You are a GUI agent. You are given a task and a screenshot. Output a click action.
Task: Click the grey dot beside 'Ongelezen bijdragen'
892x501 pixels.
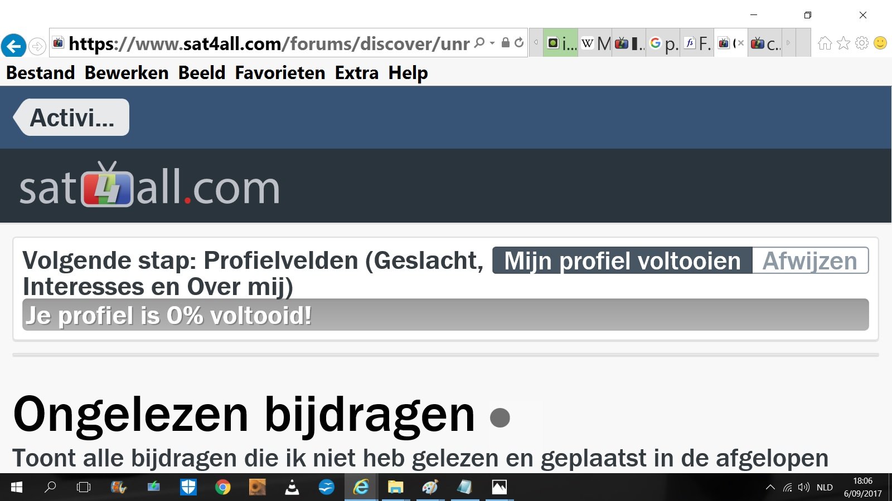(x=500, y=417)
